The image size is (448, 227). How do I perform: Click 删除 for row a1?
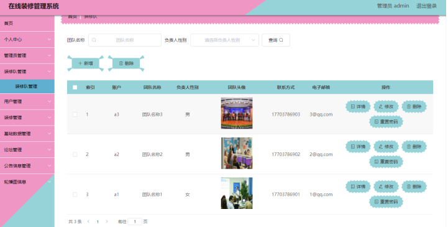pyautogui.click(x=414, y=187)
